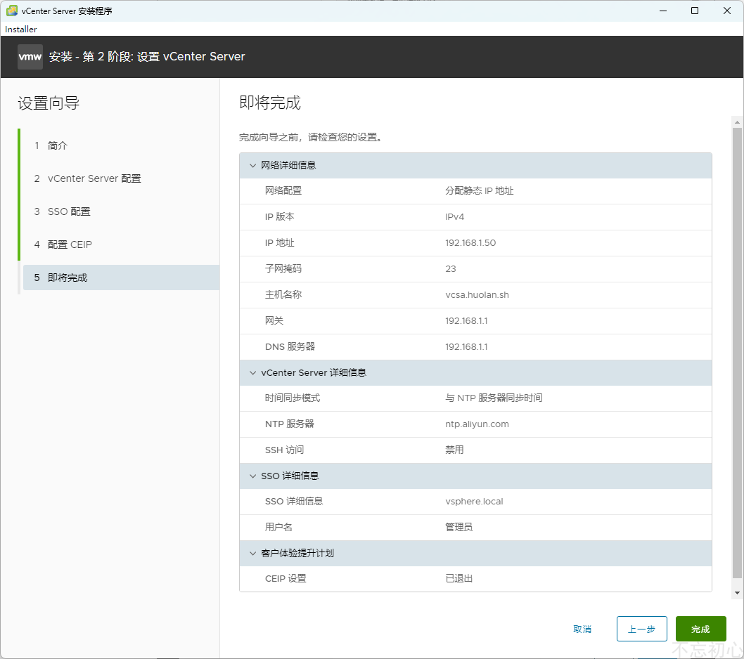Select the CEIP 设置 value 已退出
The width and height of the screenshot is (744, 659).
458,578
